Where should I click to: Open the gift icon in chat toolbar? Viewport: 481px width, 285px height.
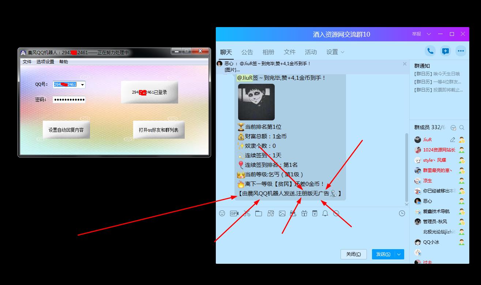pos(304,213)
